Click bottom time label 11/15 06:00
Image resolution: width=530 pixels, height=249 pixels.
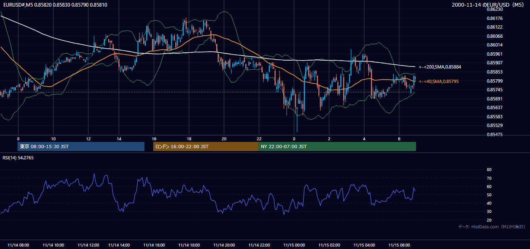click(399, 245)
